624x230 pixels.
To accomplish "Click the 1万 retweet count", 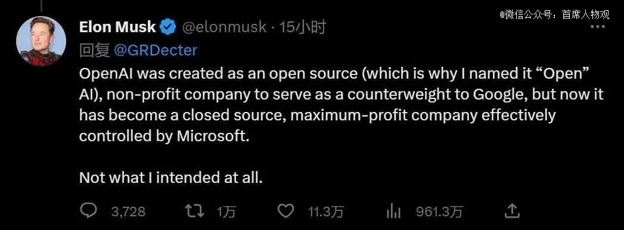I will pyautogui.click(x=226, y=212).
